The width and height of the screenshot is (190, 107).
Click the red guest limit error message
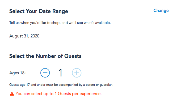pos(58,94)
